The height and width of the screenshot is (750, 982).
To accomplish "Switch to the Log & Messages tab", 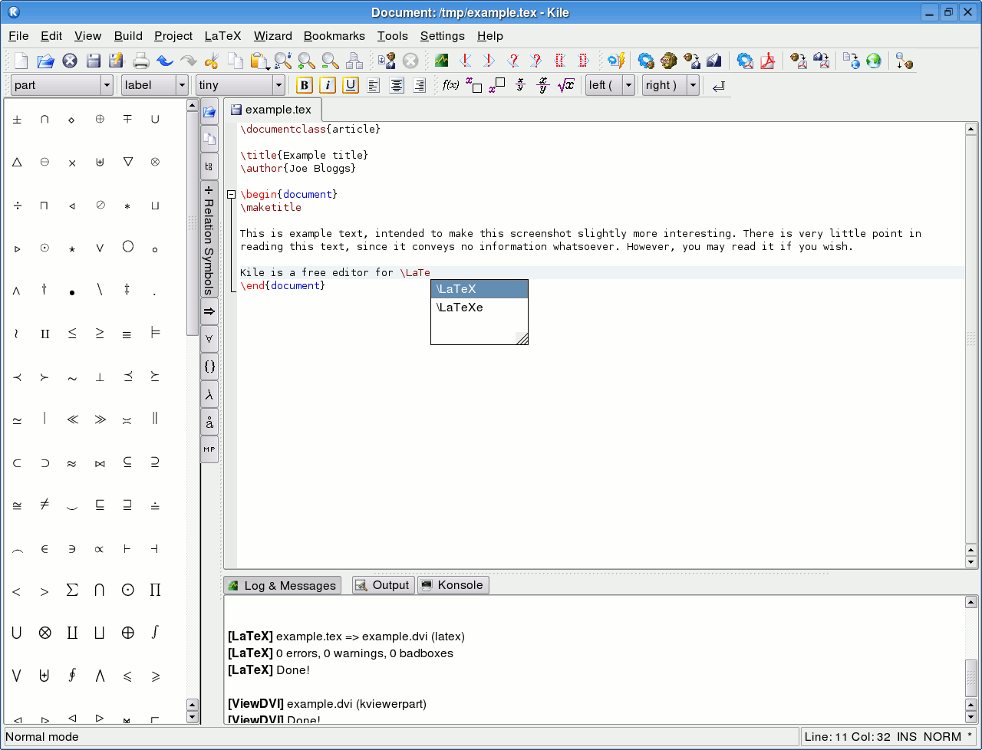I will tap(282, 586).
